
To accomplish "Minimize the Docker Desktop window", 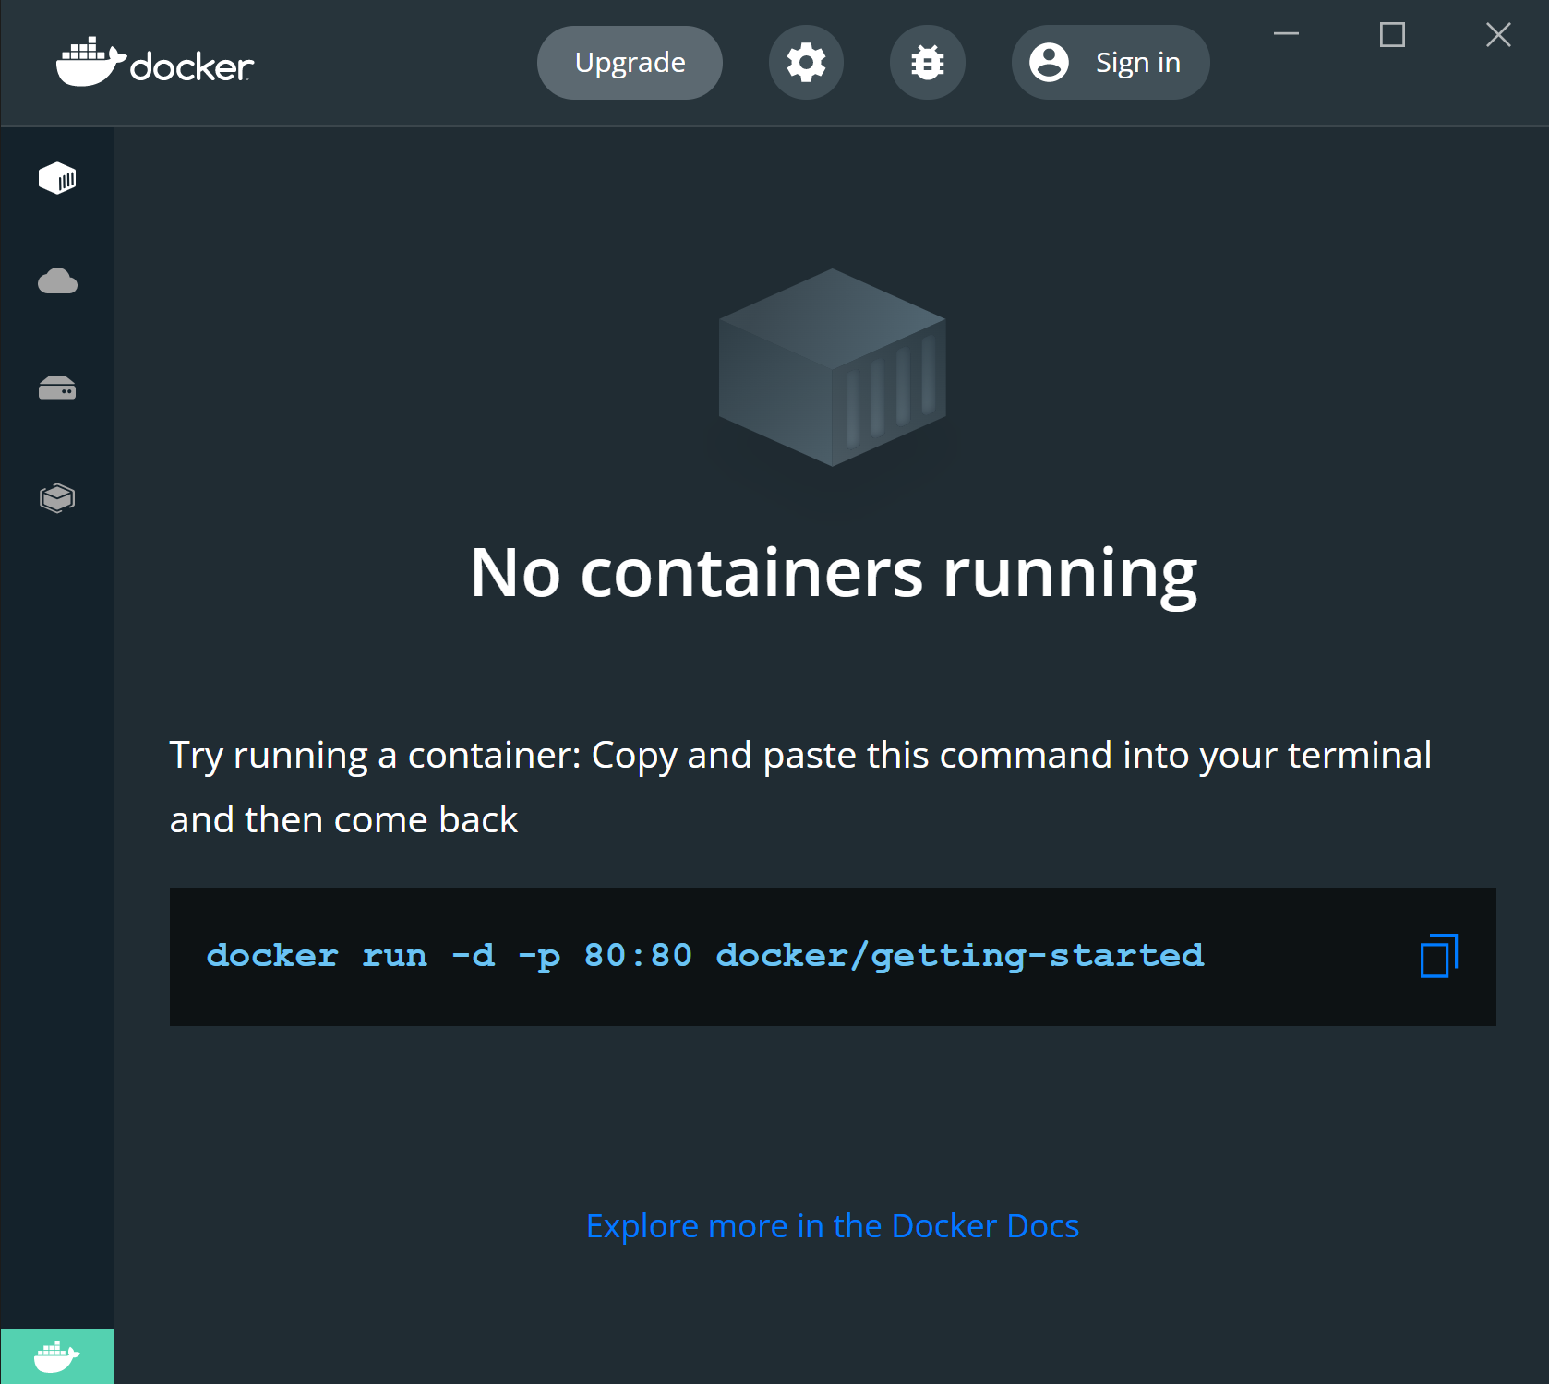I will coord(1286,34).
